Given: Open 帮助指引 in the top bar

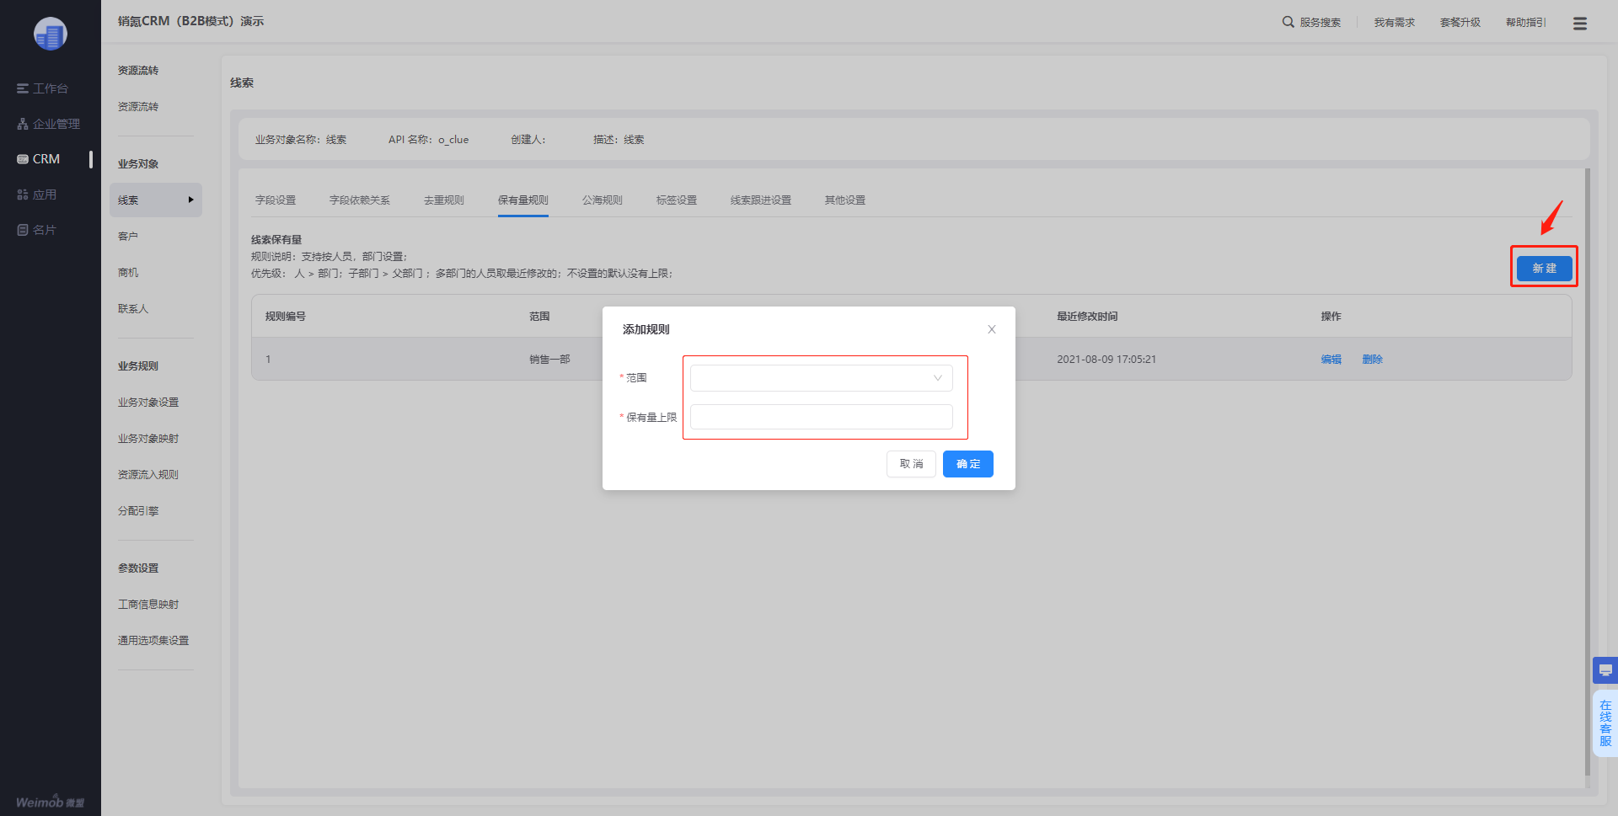Looking at the screenshot, I should point(1526,23).
